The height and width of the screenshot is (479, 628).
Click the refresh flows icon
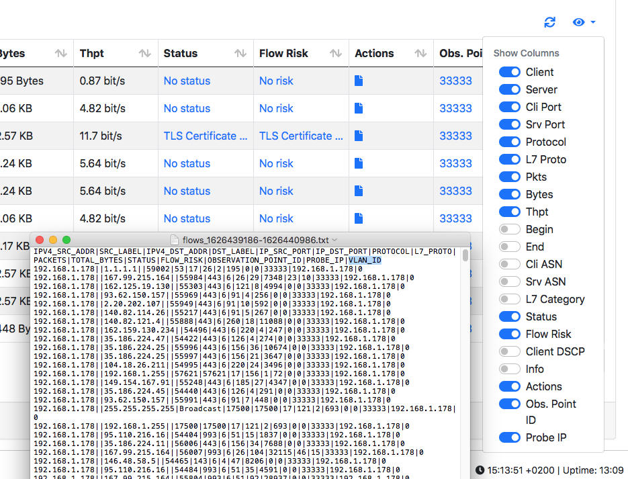tap(549, 22)
